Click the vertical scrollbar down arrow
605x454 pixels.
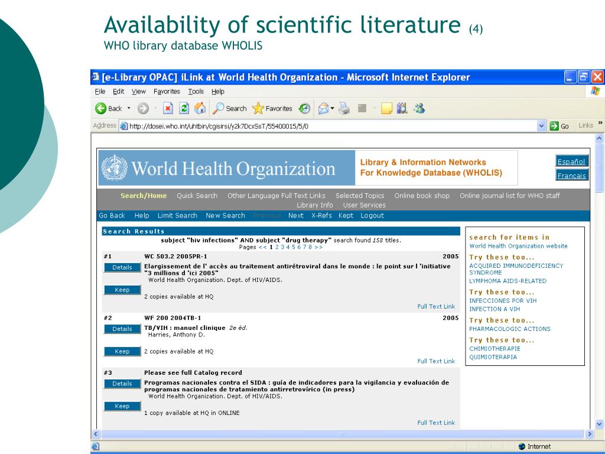coord(599,424)
